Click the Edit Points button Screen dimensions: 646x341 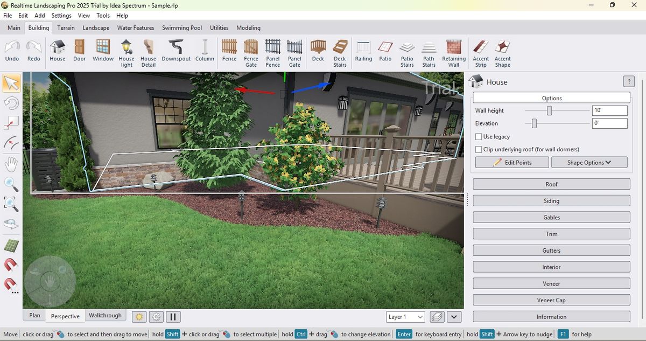click(x=511, y=162)
